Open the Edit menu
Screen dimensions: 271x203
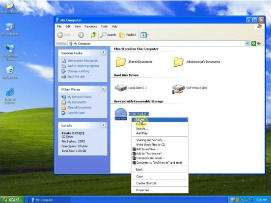(68, 26)
